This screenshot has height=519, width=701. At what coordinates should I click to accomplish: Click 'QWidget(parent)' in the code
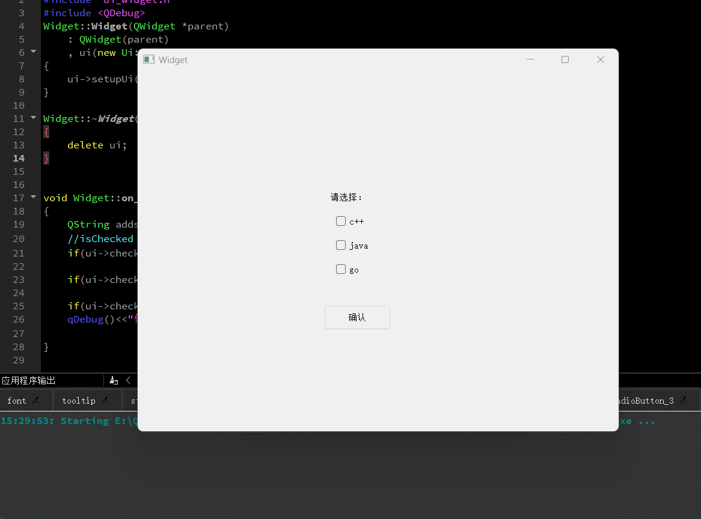point(124,39)
